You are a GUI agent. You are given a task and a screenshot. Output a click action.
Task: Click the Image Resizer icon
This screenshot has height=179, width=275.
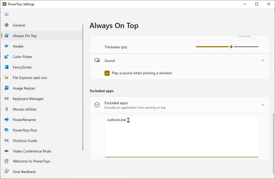6,88
